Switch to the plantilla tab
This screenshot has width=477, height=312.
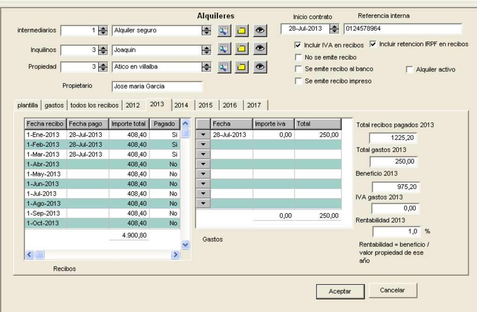click(x=28, y=105)
